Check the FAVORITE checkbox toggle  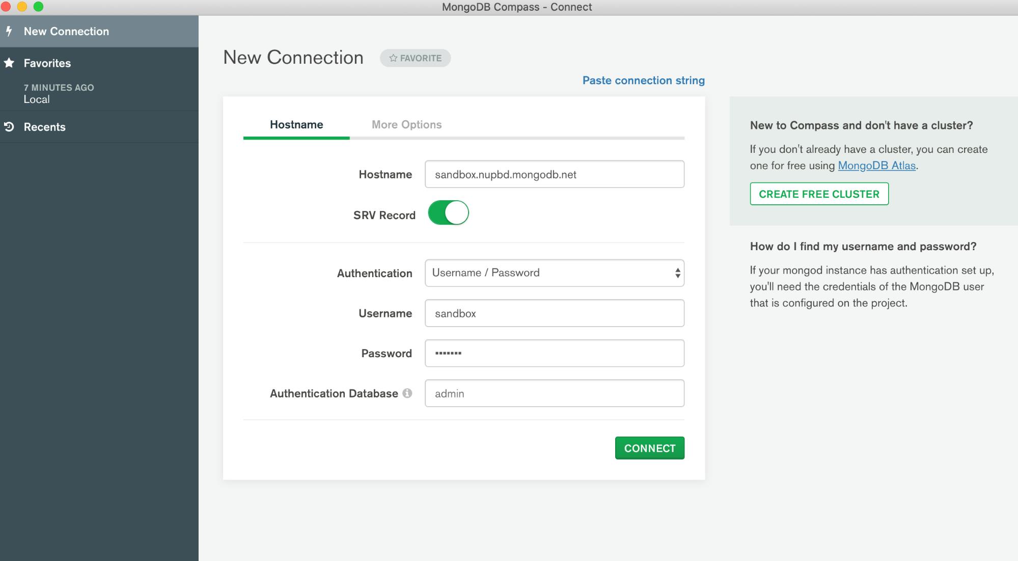(416, 58)
